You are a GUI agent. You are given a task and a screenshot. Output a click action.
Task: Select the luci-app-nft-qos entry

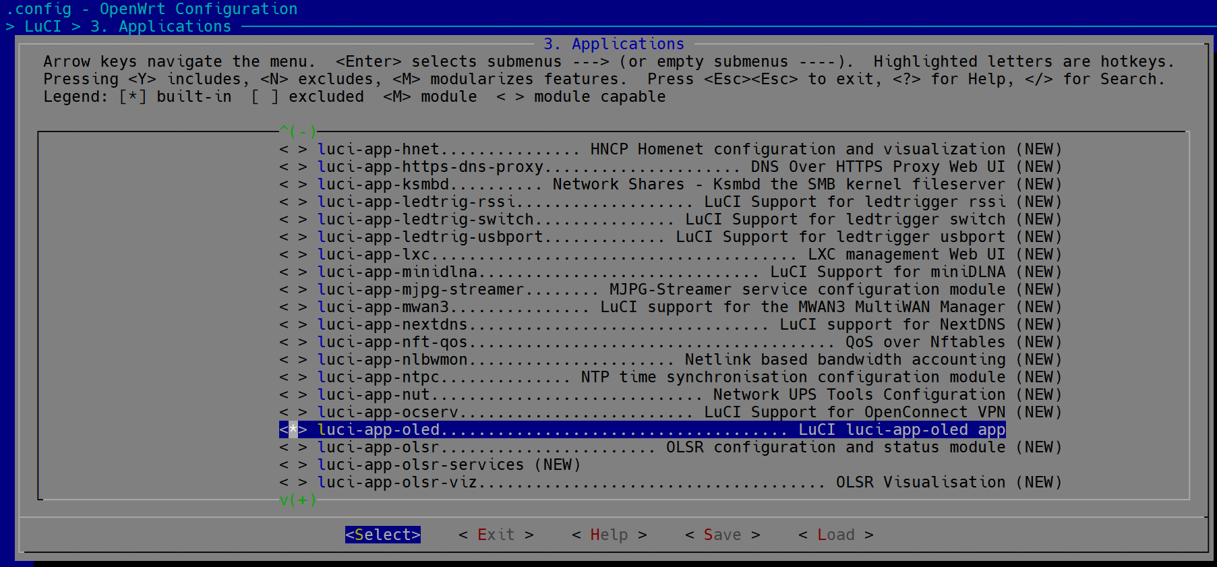671,342
